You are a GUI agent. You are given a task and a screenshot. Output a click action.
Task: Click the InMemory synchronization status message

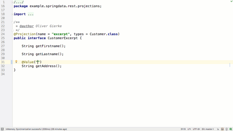coord(36,129)
